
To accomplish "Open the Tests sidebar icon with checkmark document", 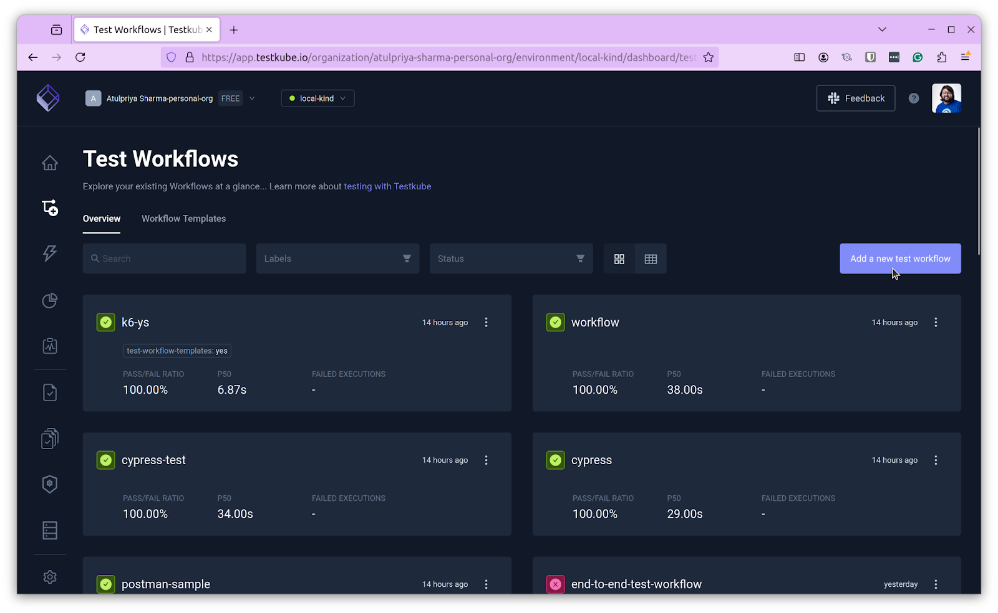I will [50, 392].
